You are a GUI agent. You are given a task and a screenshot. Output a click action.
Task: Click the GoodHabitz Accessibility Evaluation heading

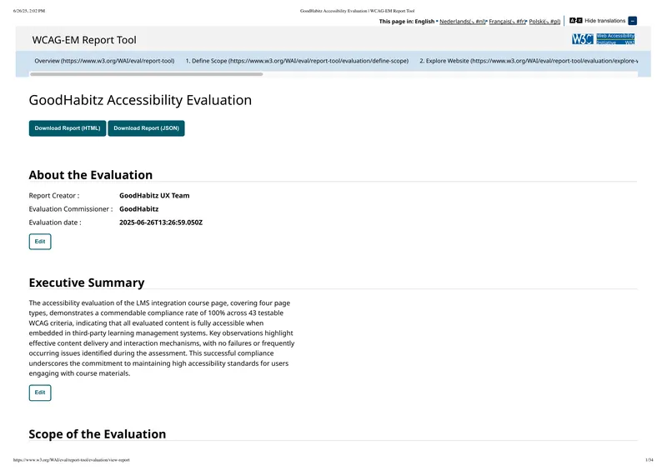pyautogui.click(x=140, y=100)
